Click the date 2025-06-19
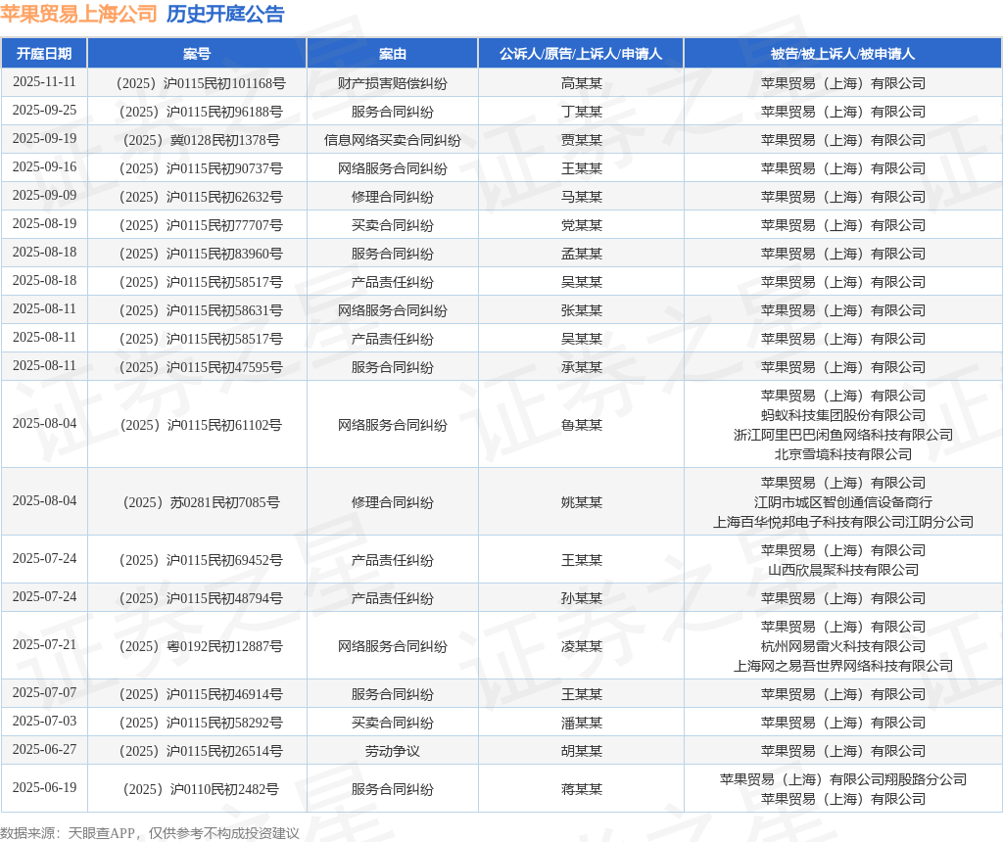This screenshot has width=1003, height=842. click(44, 787)
